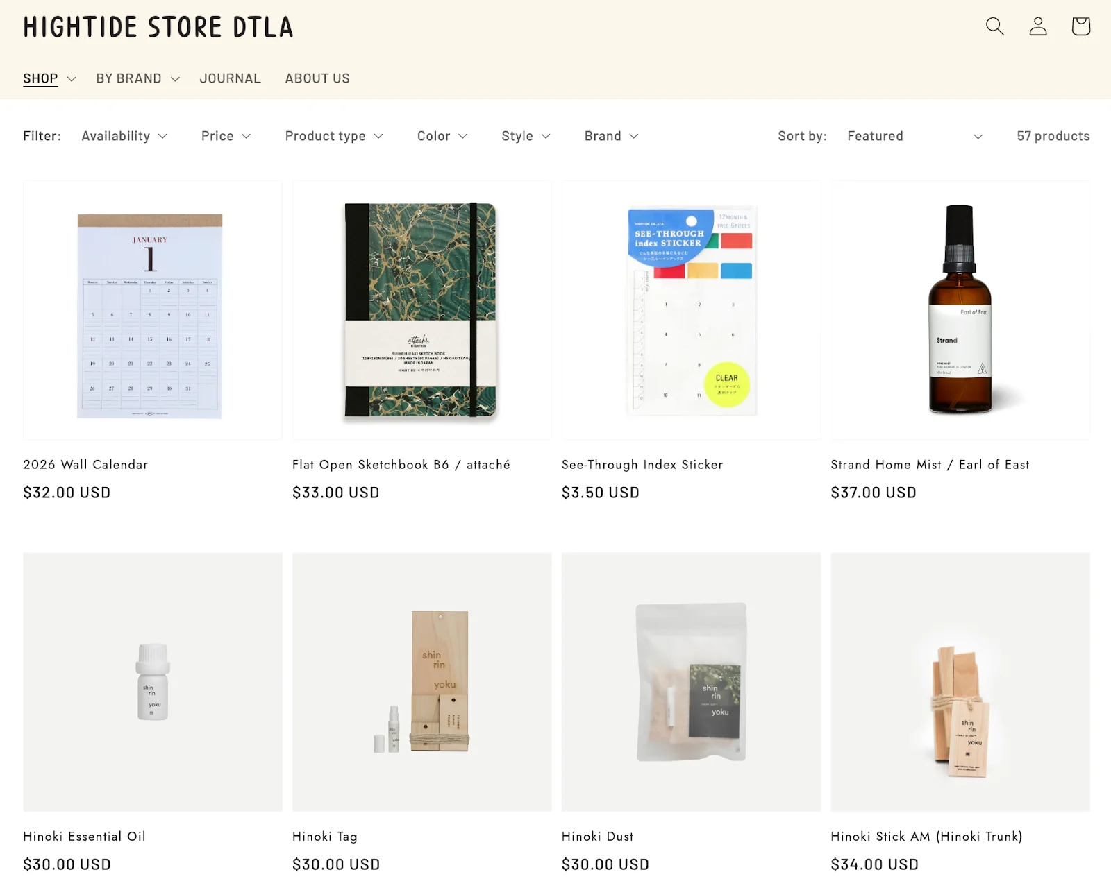
Task: Expand the Availability filter
Action: point(124,136)
